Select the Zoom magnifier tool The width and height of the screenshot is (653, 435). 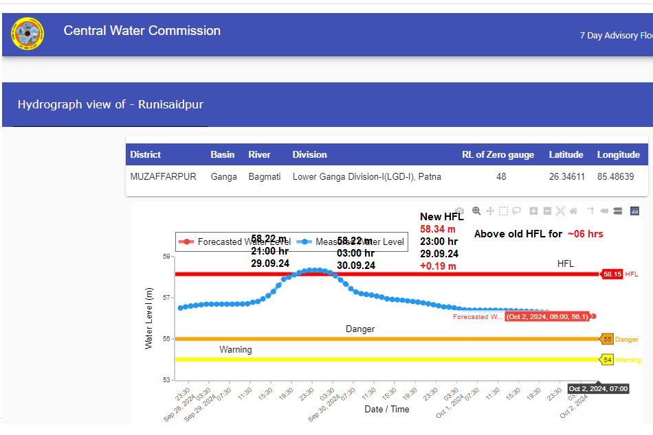[476, 211]
